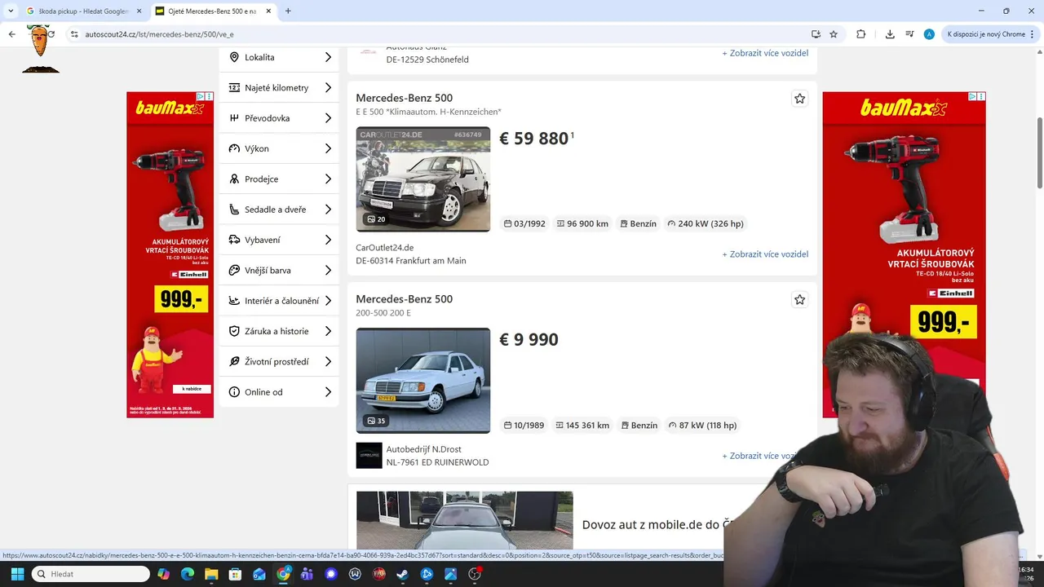Focus the Hledat taskbar search box

(x=91, y=574)
